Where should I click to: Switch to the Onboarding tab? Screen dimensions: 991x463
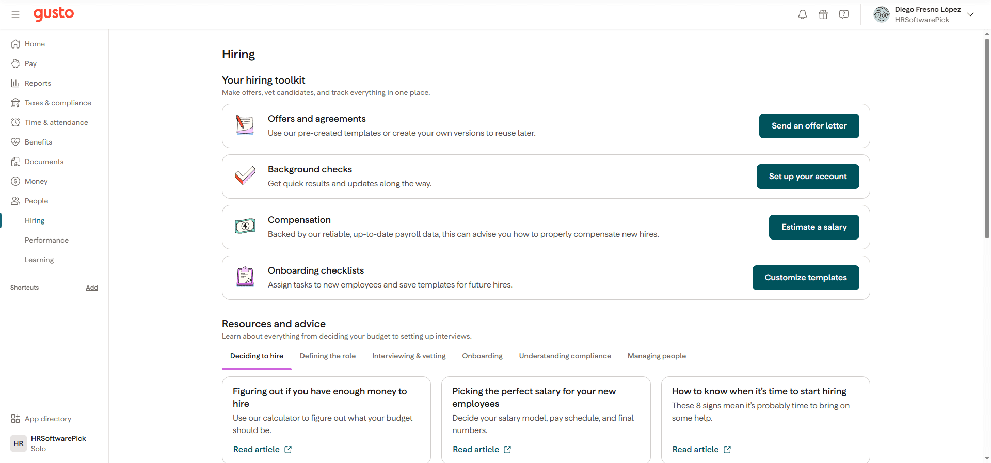pos(482,356)
